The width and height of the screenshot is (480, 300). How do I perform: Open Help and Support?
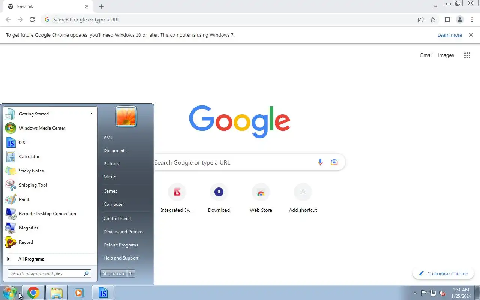tap(121, 258)
